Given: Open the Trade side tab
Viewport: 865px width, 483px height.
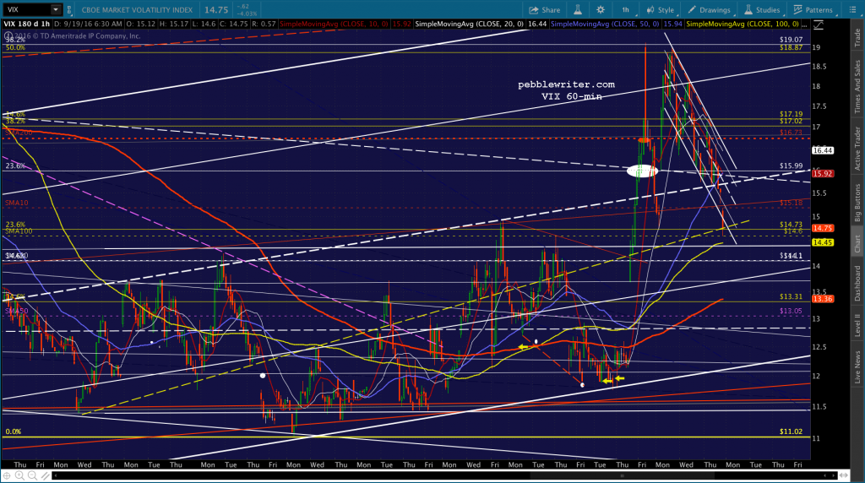Looking at the screenshot, I should [x=857, y=36].
